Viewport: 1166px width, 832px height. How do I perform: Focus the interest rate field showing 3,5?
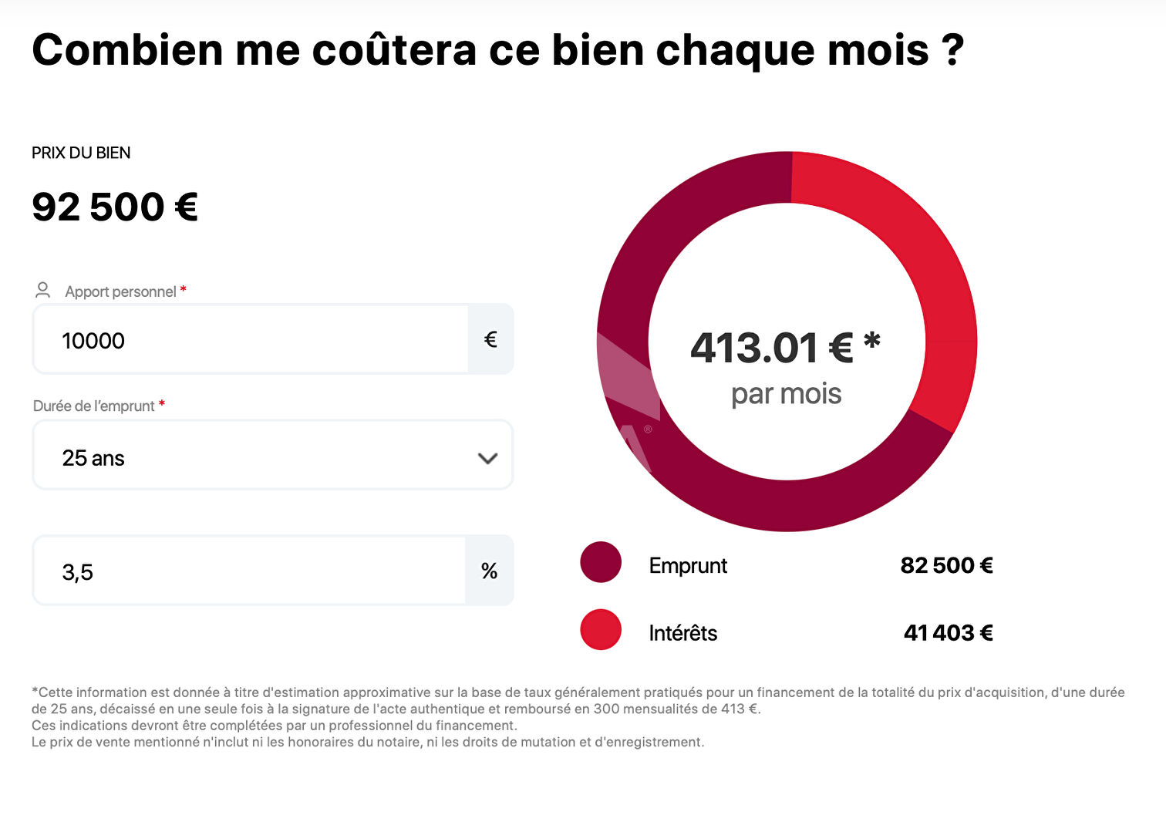(x=248, y=571)
